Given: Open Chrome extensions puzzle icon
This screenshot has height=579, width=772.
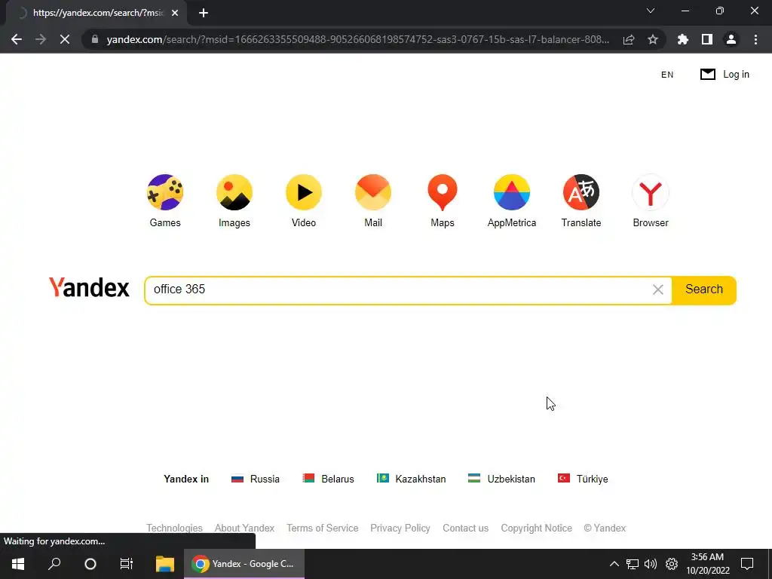Looking at the screenshot, I should pyautogui.click(x=682, y=39).
